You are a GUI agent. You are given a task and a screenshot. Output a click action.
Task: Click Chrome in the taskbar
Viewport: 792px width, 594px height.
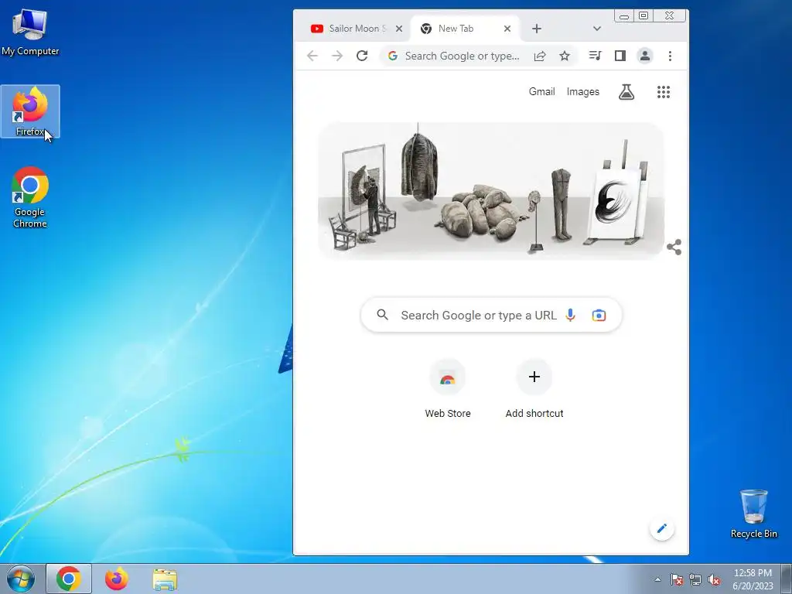point(69,579)
